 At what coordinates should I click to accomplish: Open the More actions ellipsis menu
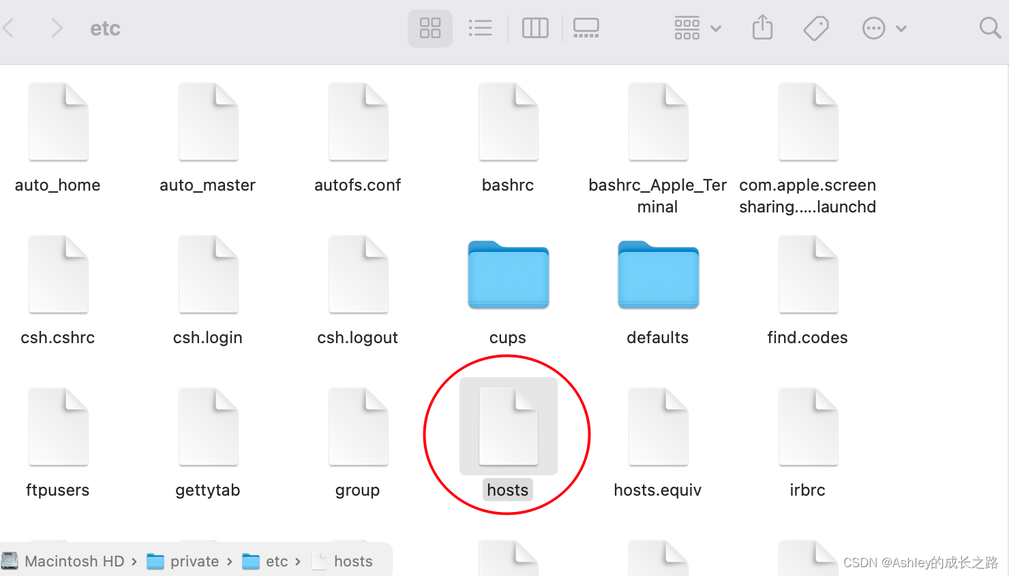pos(884,28)
